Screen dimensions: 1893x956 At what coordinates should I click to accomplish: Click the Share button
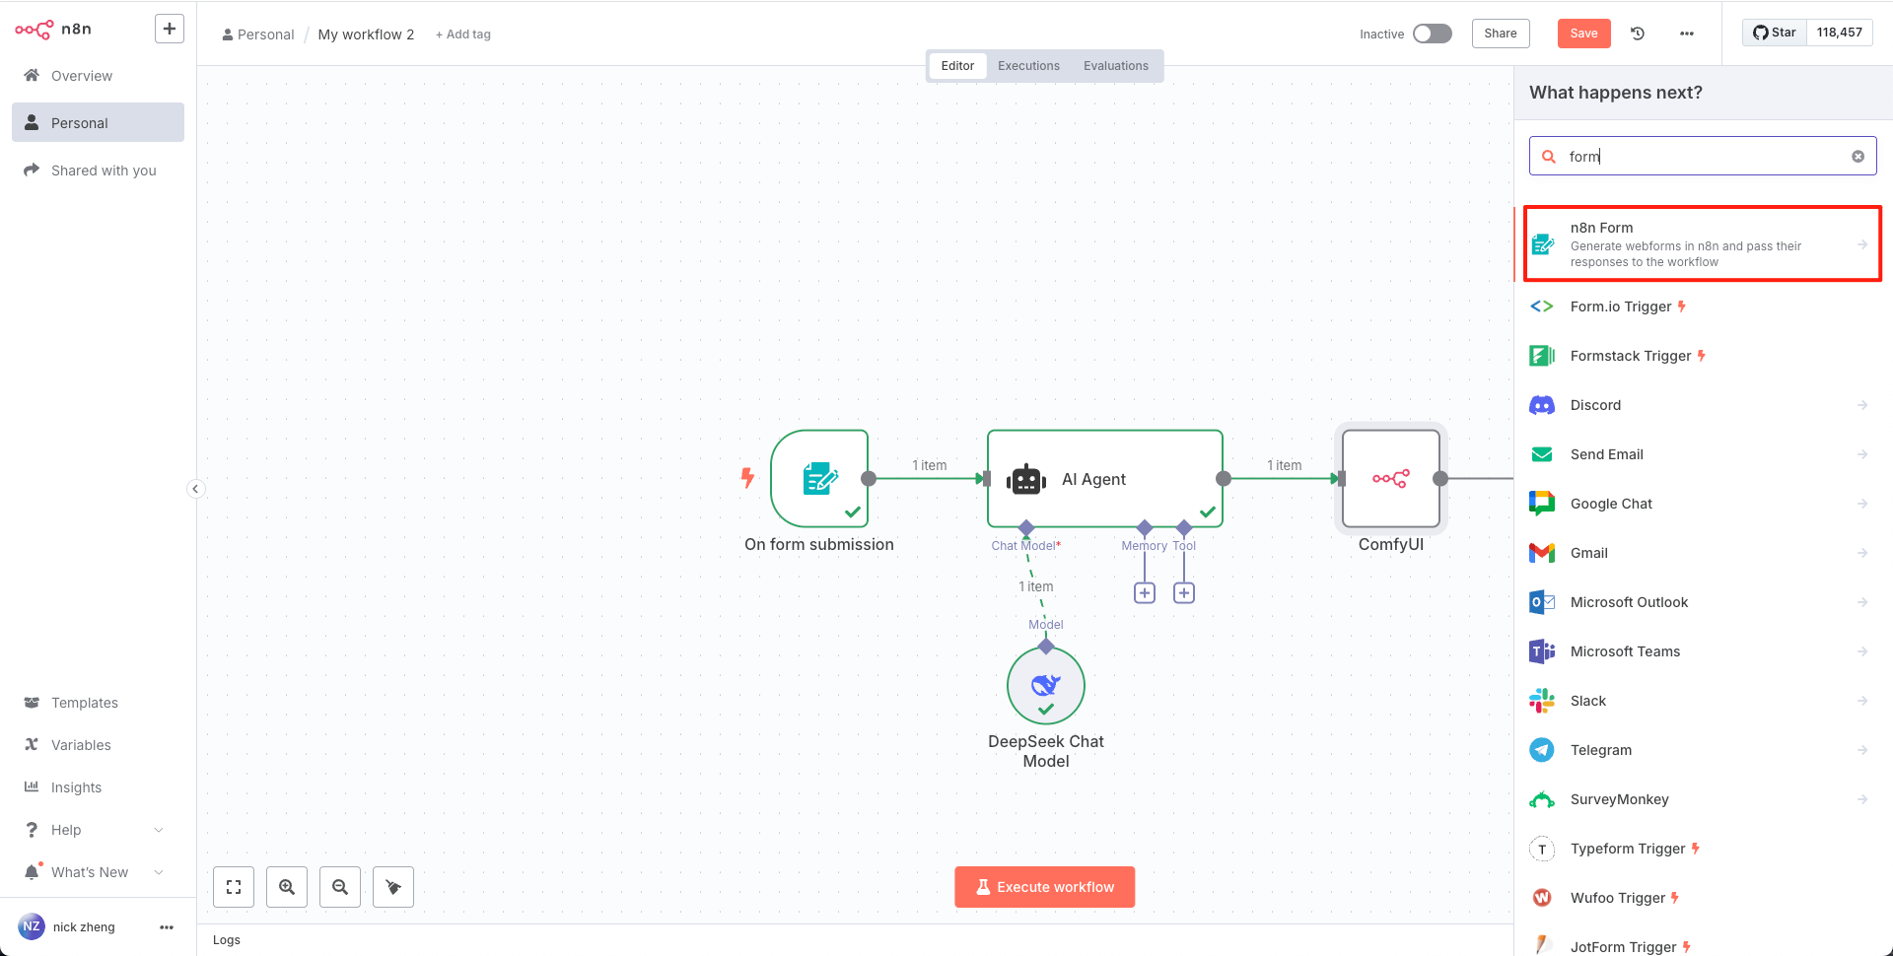(x=1501, y=34)
